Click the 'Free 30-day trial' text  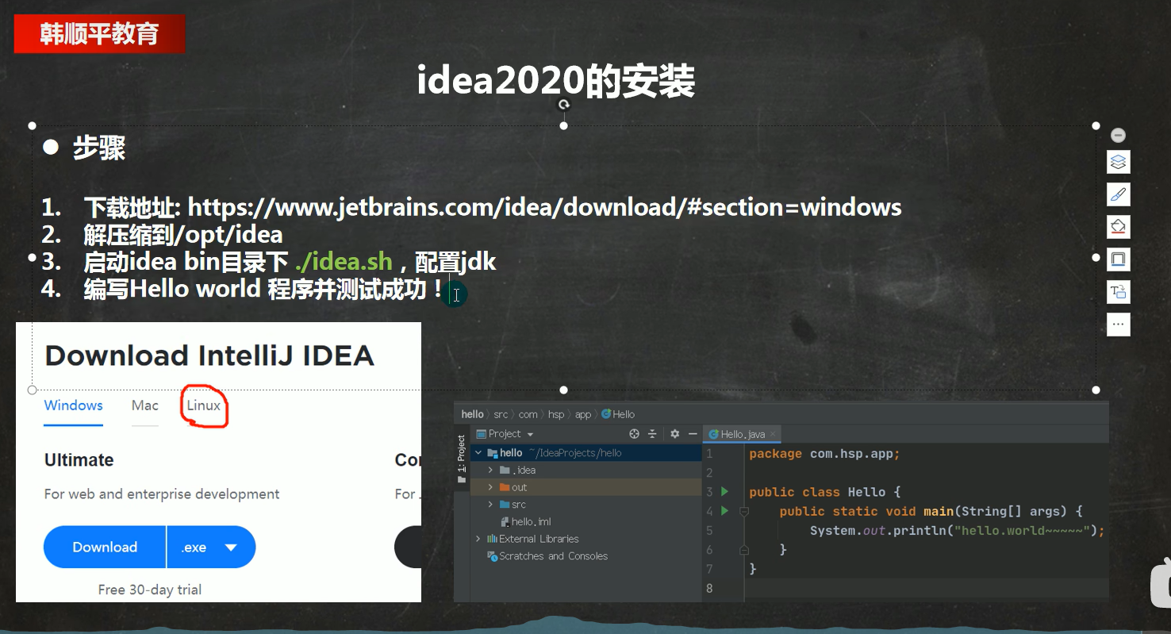[x=150, y=590]
